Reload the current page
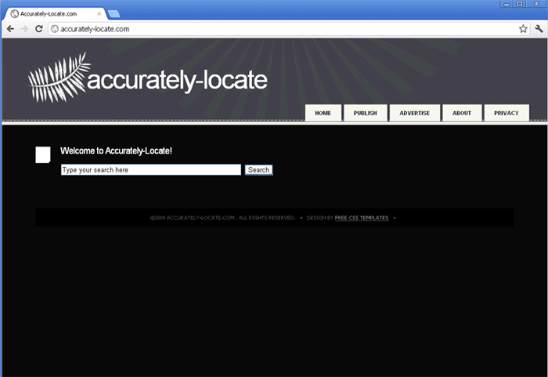This screenshot has width=548, height=377. [x=39, y=29]
